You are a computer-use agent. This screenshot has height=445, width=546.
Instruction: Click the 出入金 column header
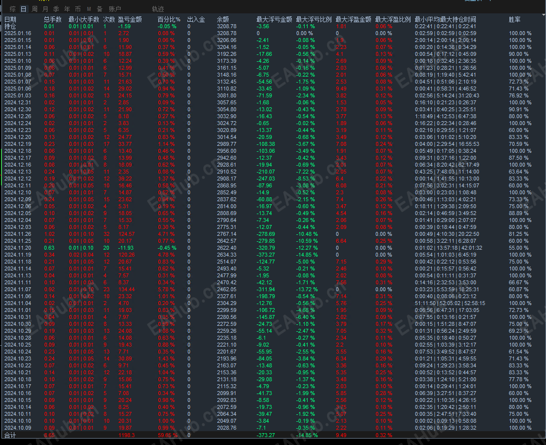point(196,19)
